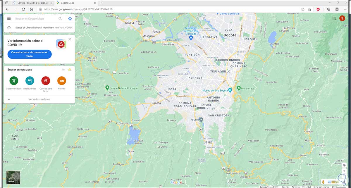
Task: Open directions via the blue arrow icon
Action: pos(70,19)
